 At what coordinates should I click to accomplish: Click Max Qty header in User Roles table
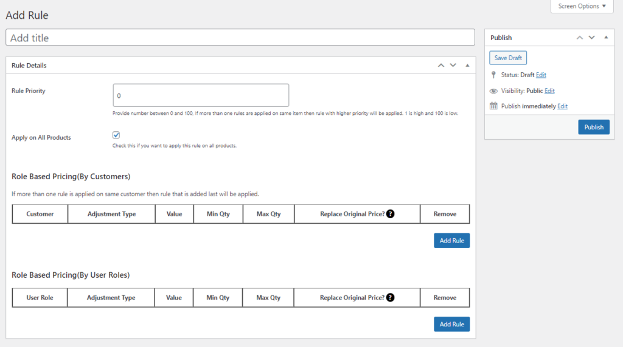[268, 298]
